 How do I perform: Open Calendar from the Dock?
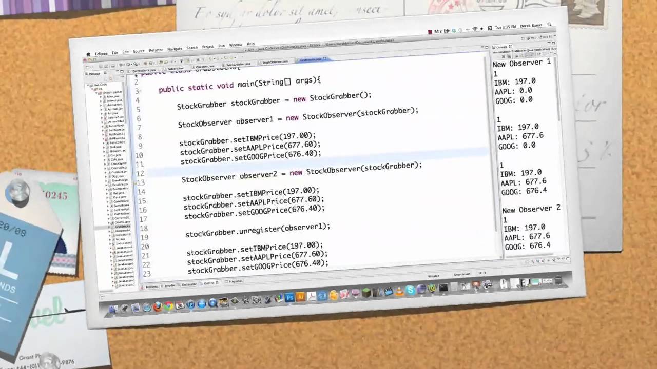(180, 305)
